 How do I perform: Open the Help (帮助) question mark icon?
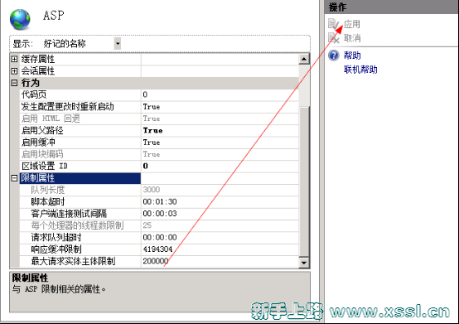pyautogui.click(x=334, y=55)
